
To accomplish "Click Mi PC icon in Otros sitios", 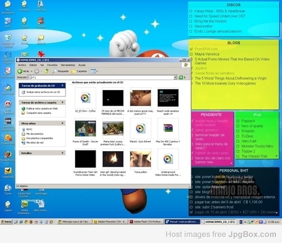I will 23,130.
